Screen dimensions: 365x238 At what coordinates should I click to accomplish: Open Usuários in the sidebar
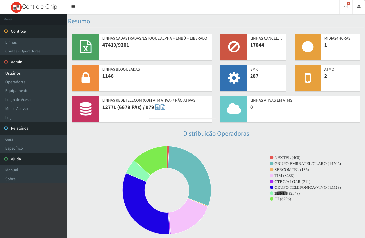pos(13,73)
